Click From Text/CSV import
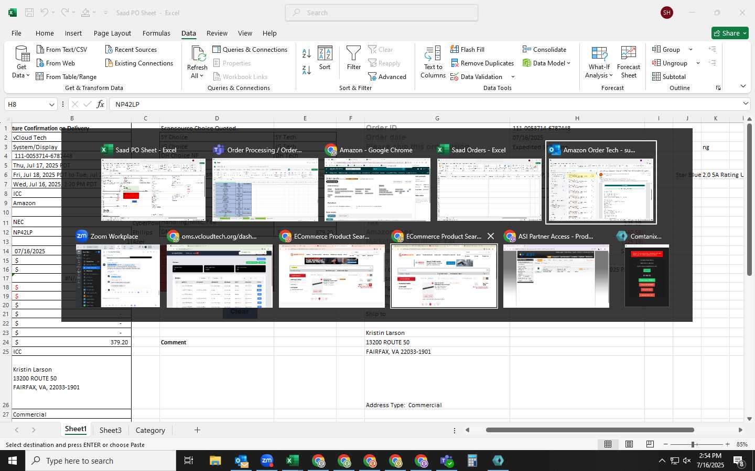This screenshot has width=755, height=471. tap(61, 49)
